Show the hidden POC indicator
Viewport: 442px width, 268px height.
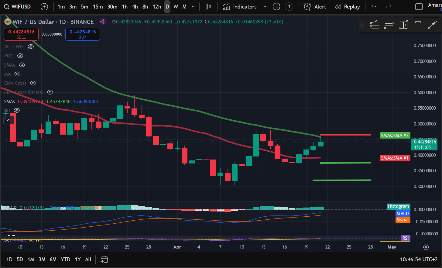pyautogui.click(x=20, y=56)
